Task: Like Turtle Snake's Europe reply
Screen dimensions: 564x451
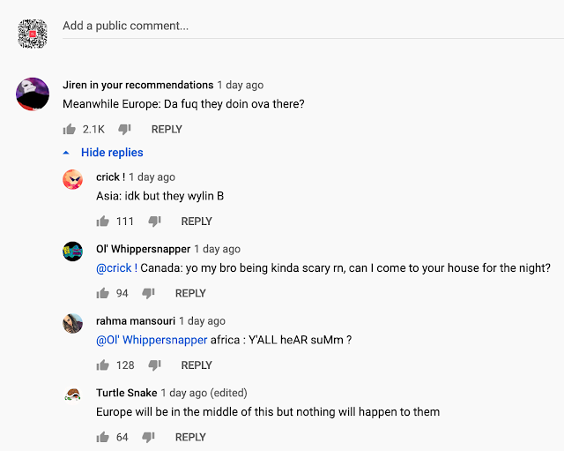Action: [102, 437]
